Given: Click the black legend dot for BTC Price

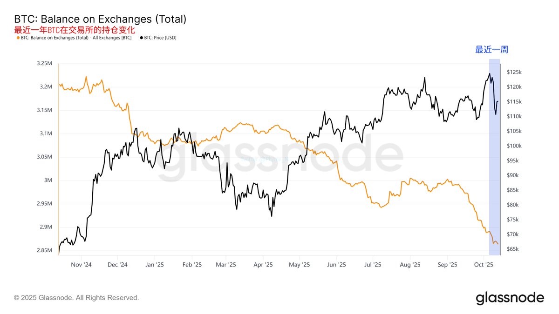Looking at the screenshot, I should [x=142, y=38].
